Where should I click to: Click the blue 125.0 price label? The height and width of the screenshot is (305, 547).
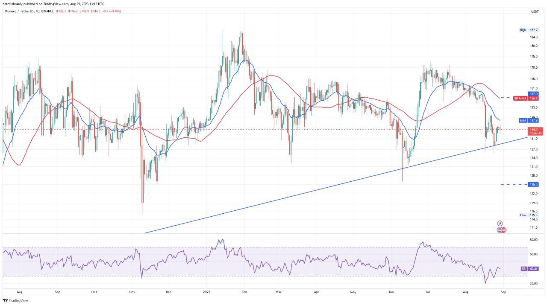coord(534,184)
